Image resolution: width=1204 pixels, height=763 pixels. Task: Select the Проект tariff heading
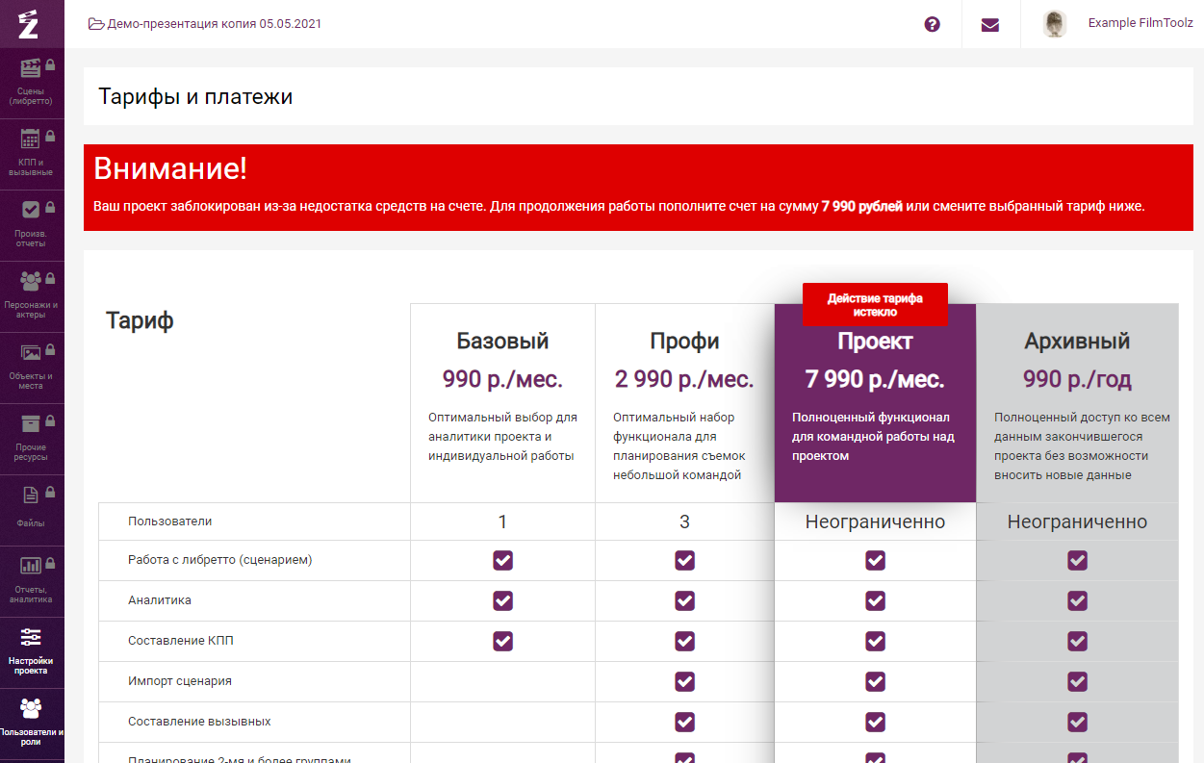[875, 342]
